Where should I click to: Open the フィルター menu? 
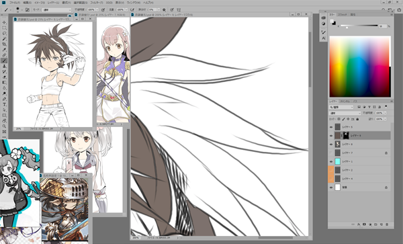(x=97, y=3)
